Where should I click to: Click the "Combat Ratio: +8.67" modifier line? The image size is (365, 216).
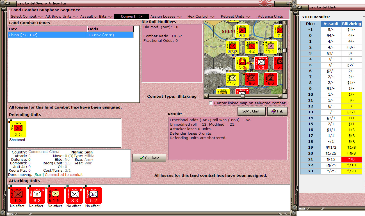tap(163, 36)
